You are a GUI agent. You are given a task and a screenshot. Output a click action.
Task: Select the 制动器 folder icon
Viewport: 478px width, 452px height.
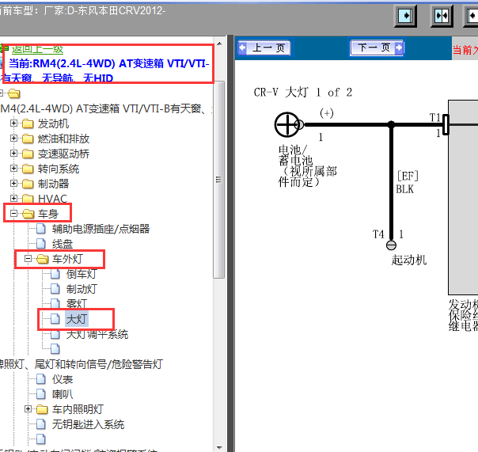click(x=28, y=184)
